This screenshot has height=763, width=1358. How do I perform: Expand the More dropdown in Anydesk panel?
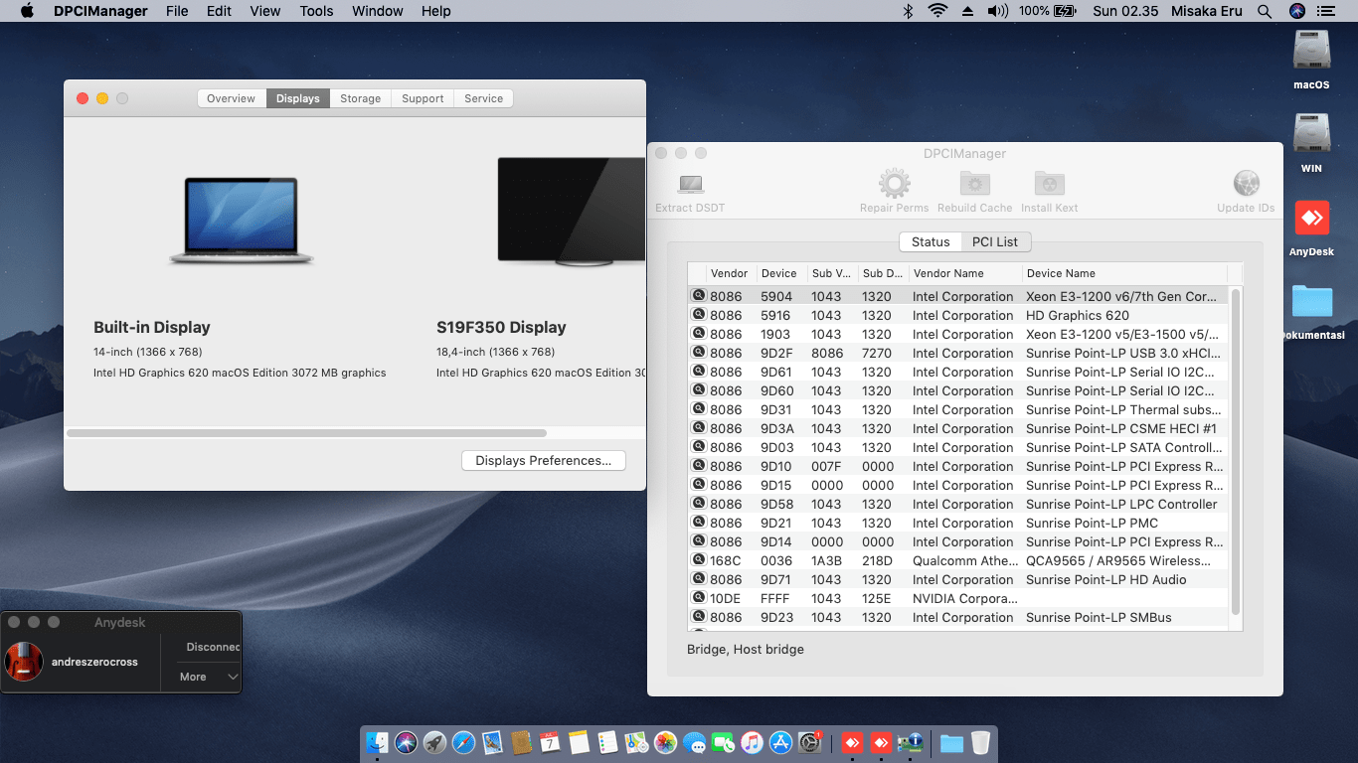(x=209, y=677)
